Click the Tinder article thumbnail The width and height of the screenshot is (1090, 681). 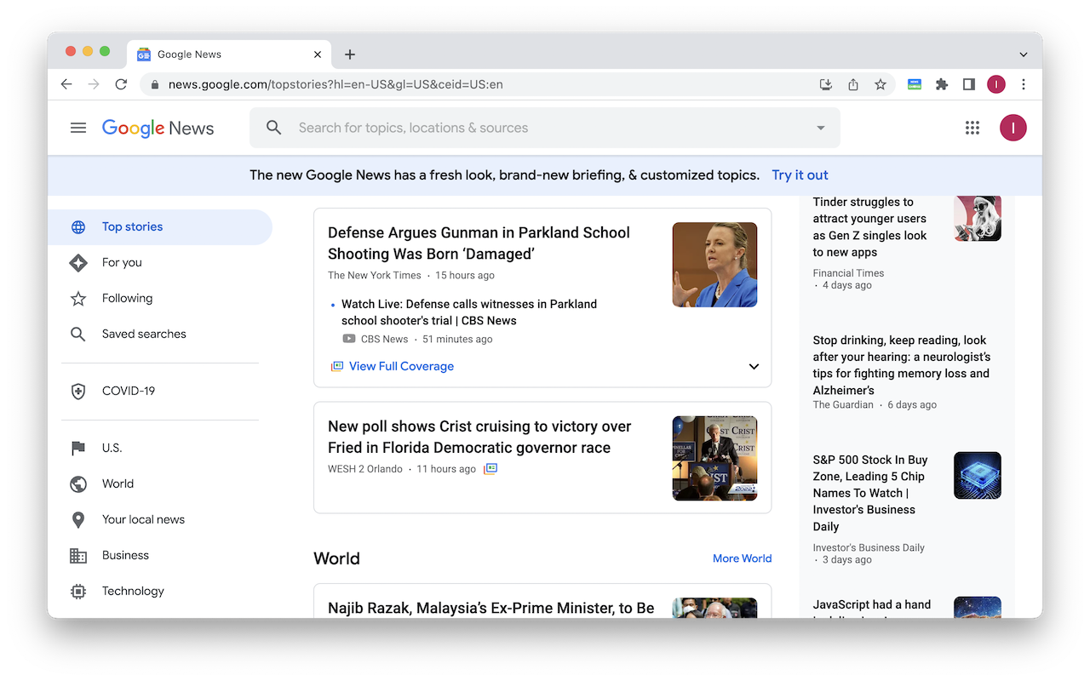tap(978, 218)
